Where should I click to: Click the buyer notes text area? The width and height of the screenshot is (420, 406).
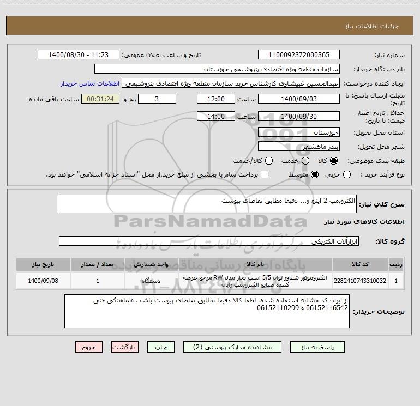coord(207,311)
